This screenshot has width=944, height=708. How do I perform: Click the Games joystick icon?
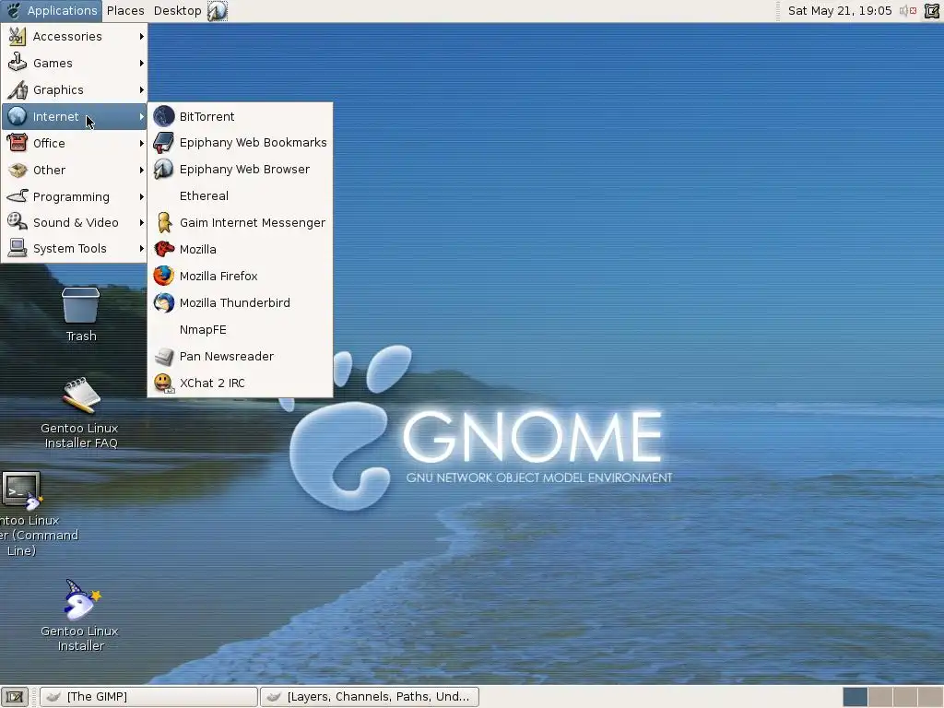tap(17, 63)
